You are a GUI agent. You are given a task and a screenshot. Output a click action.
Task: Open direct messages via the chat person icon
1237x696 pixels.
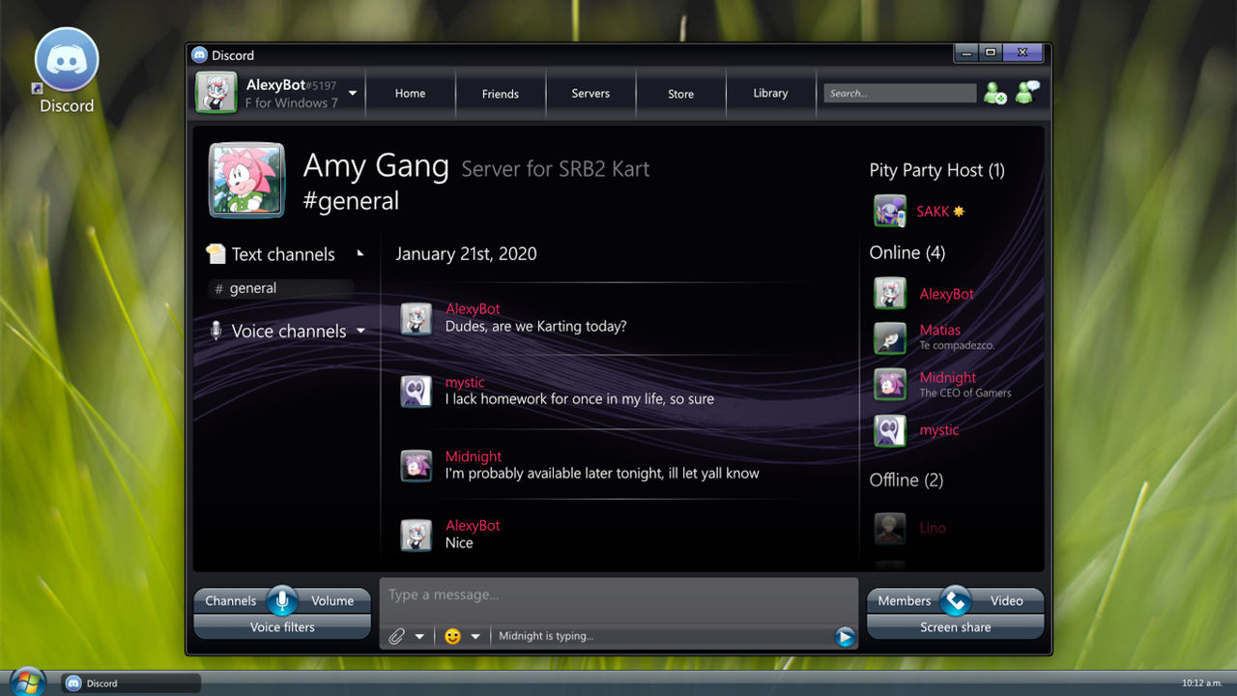(x=1027, y=93)
